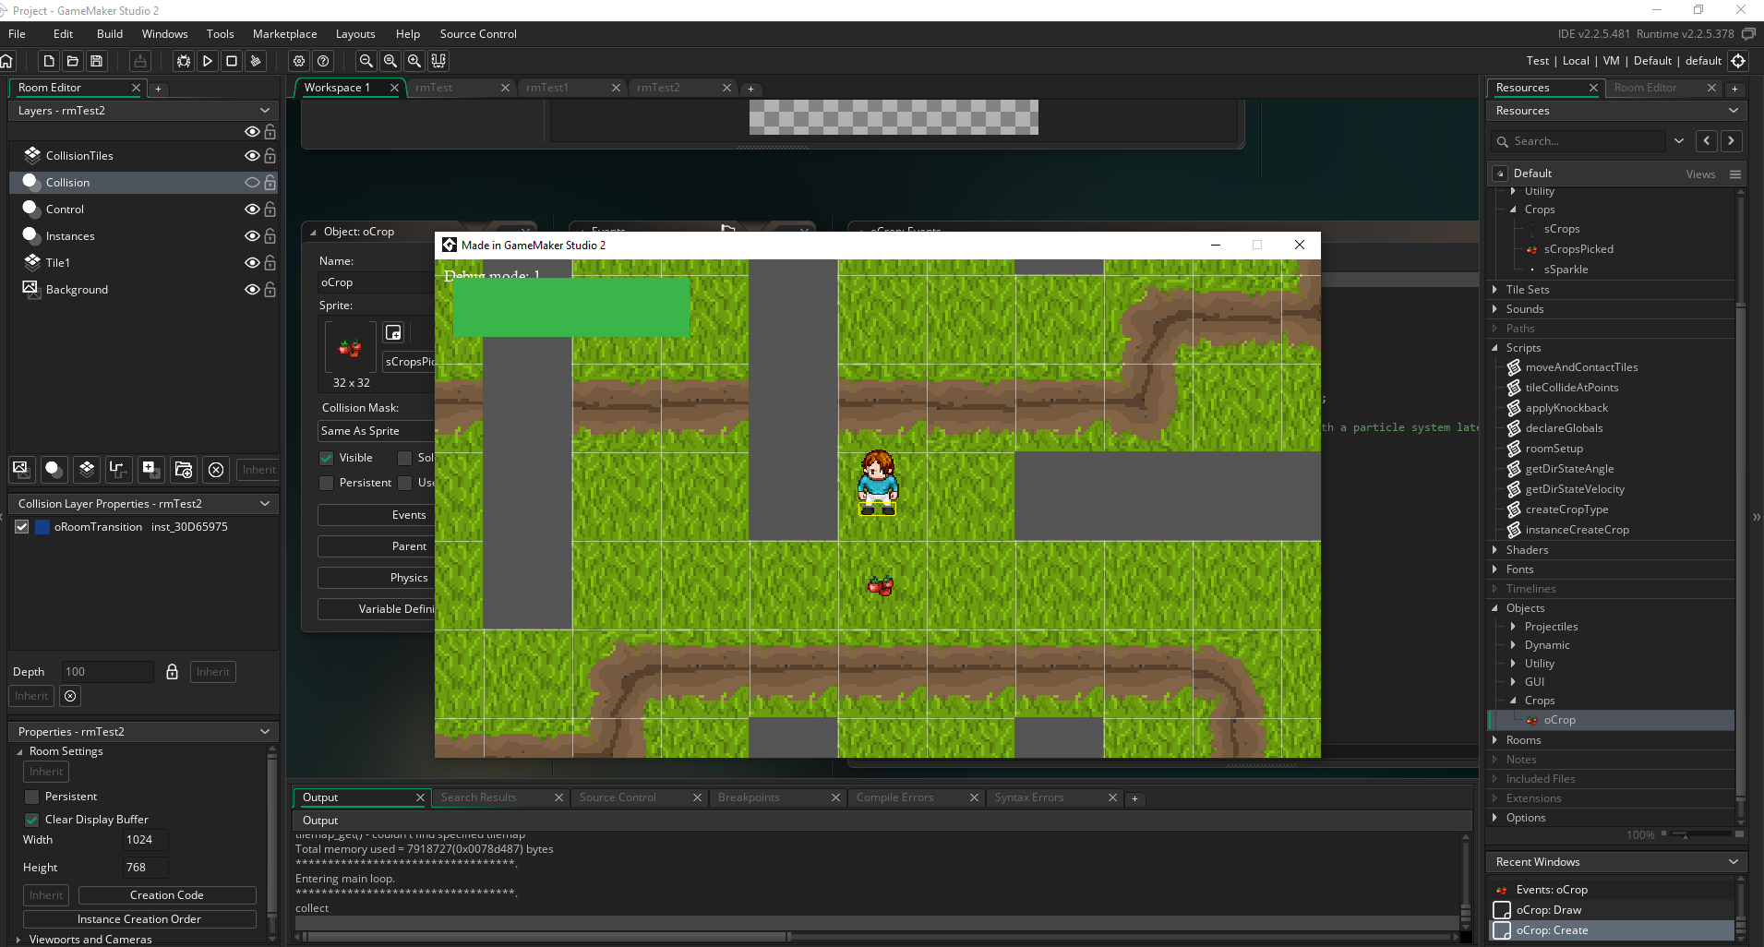Show the hidden Collision layer
The height and width of the screenshot is (947, 1764).
252,182
